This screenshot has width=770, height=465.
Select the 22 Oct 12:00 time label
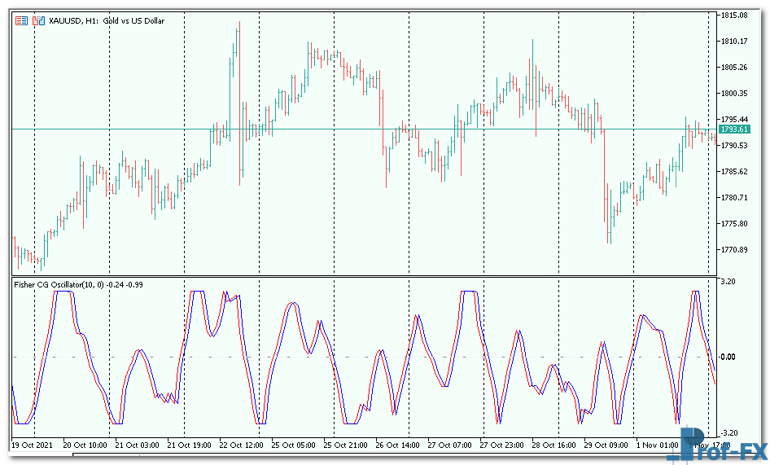(x=241, y=445)
